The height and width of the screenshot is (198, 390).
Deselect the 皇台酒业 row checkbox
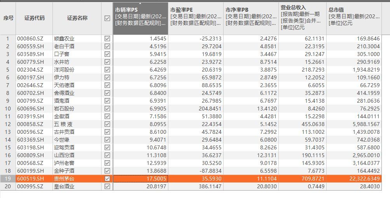(107, 186)
